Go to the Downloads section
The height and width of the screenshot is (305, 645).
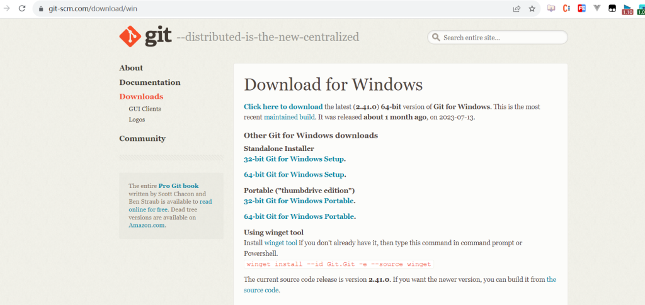[141, 97]
